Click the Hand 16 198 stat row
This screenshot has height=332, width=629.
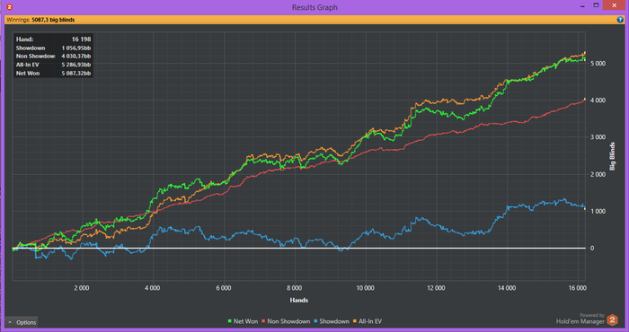pos(53,39)
